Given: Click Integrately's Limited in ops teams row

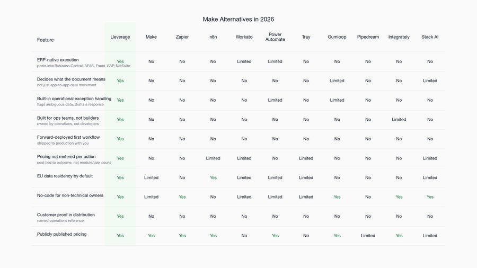Looking at the screenshot, I should (x=399, y=120).
